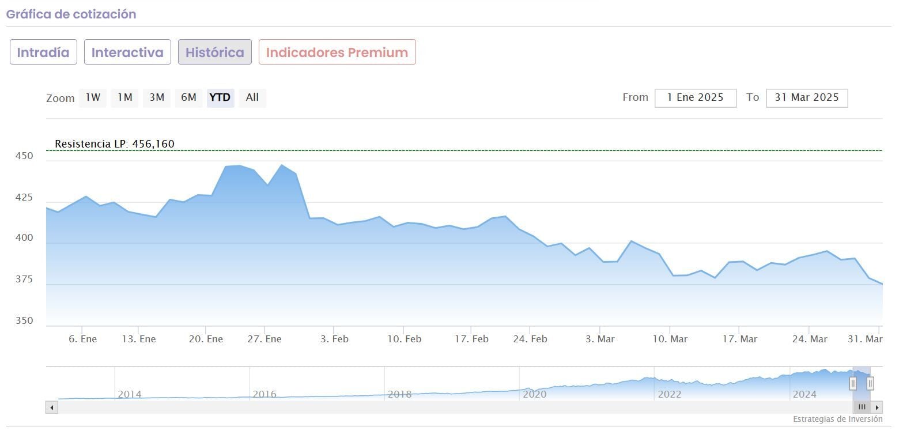Open Indicadores Premium
Image resolution: width=918 pixels, height=442 pixels.
click(337, 52)
